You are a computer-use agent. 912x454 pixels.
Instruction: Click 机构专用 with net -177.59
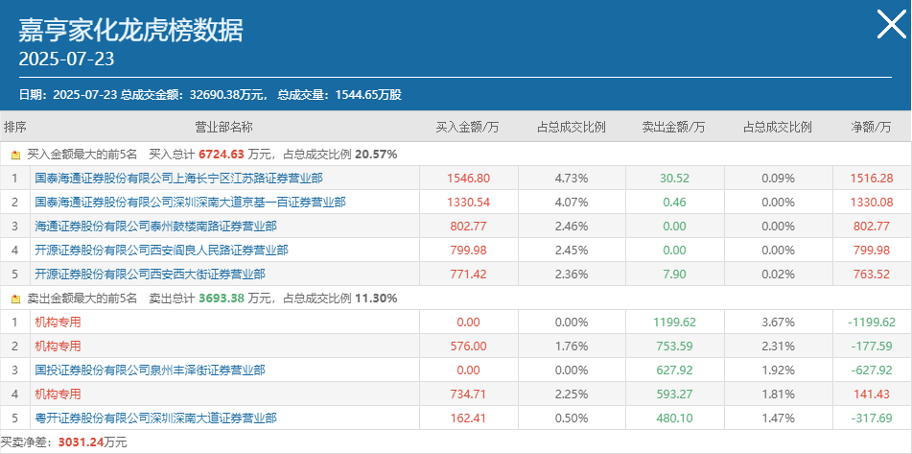tap(58, 346)
